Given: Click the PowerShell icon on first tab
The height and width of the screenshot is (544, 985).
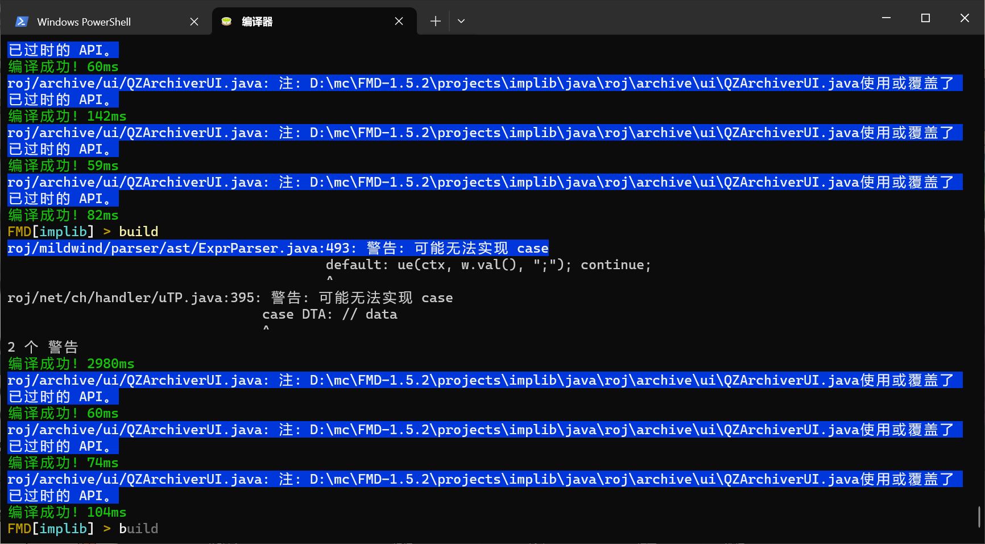Looking at the screenshot, I should pyautogui.click(x=22, y=22).
